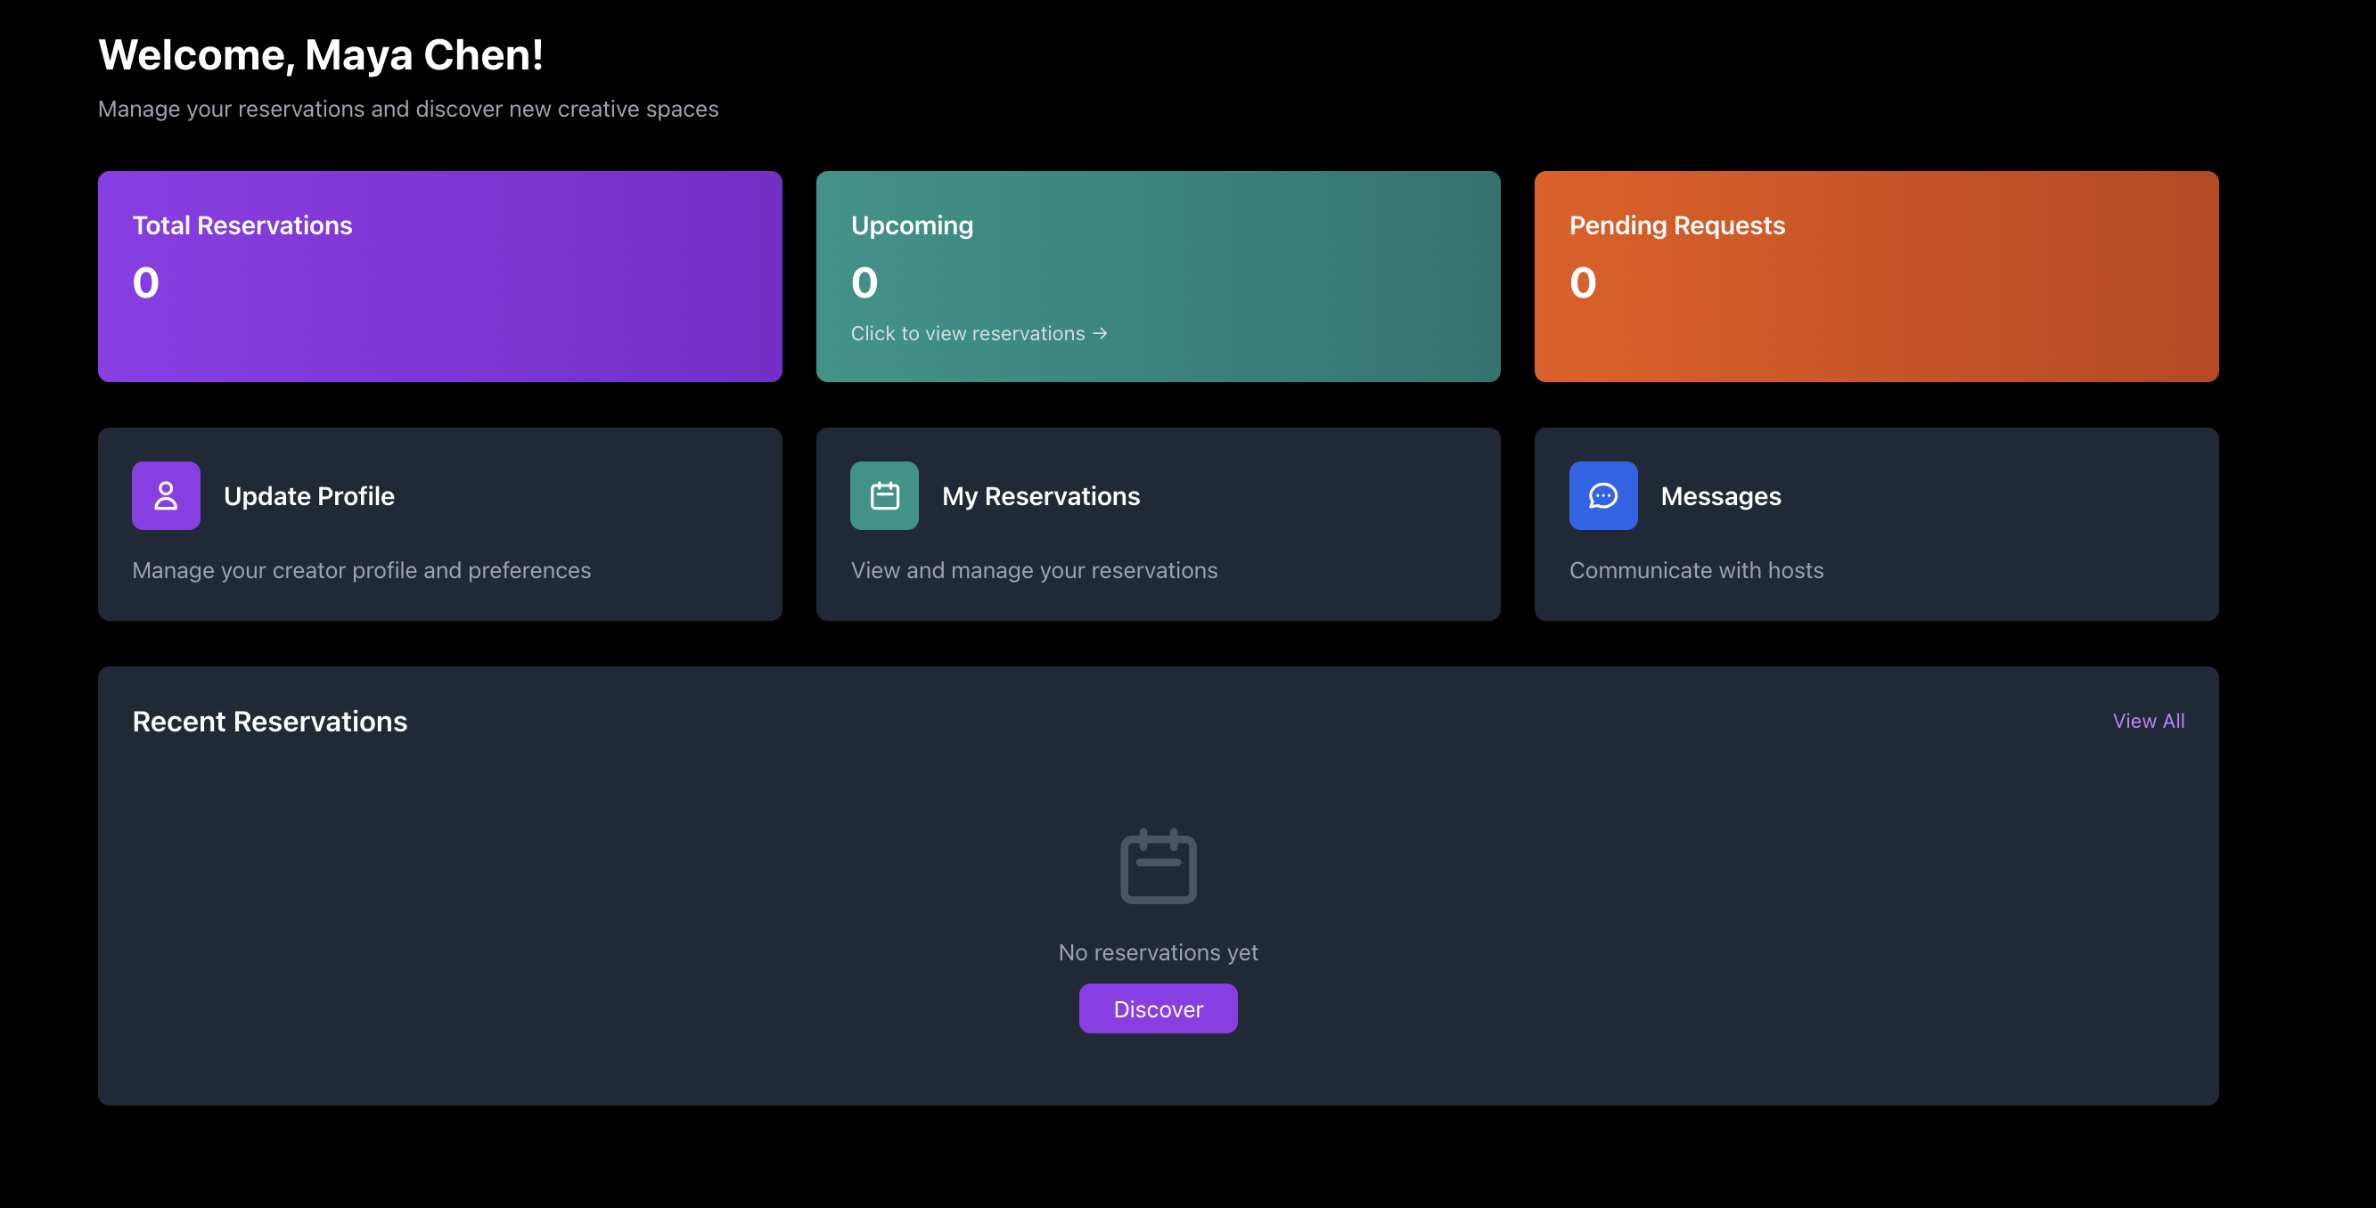Viewport: 2376px width, 1208px height.
Task: Click the purple person icon for Update Profile
Action: point(165,495)
